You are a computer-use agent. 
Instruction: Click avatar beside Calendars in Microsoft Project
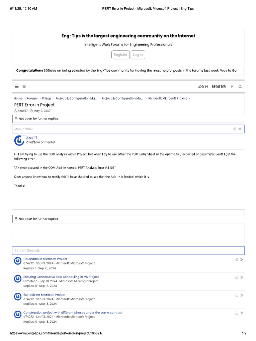point(18,261)
